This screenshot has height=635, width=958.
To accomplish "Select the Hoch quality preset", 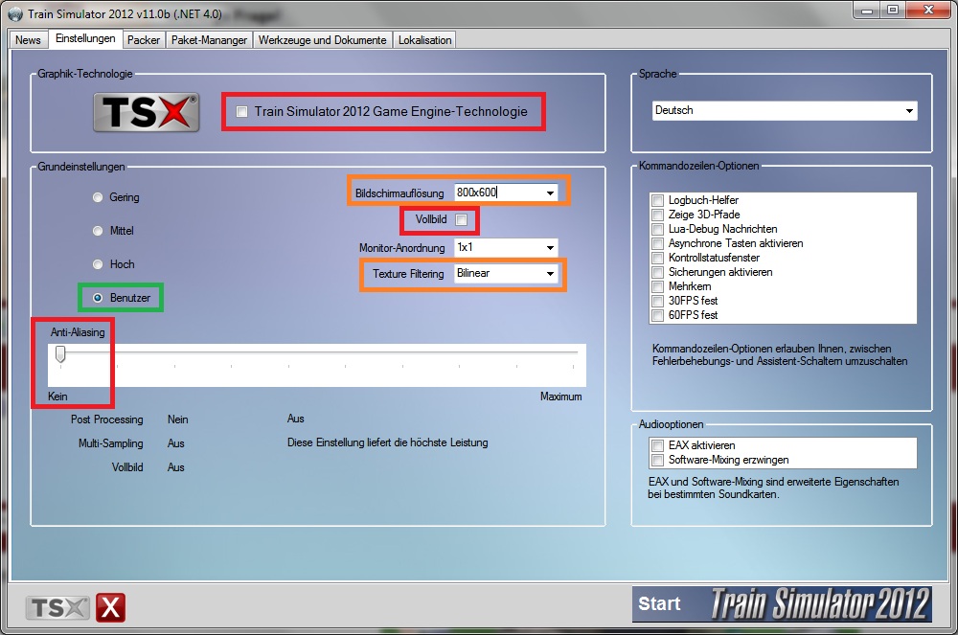I will click(98, 264).
